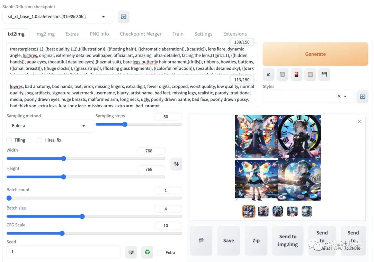Enable the Tiling checkbox
This screenshot has width=374, height=262.
(9, 140)
